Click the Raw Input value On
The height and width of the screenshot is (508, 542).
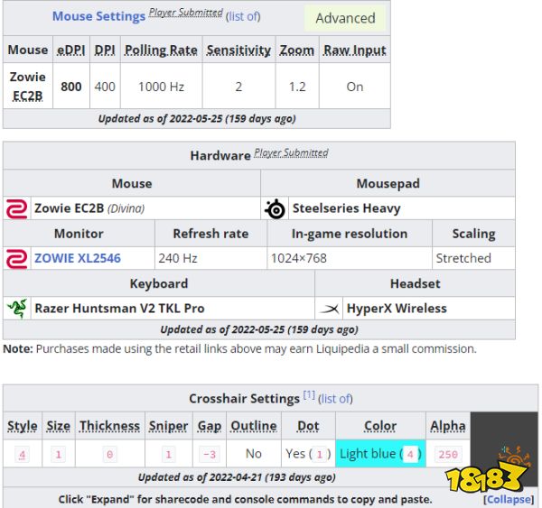[355, 87]
